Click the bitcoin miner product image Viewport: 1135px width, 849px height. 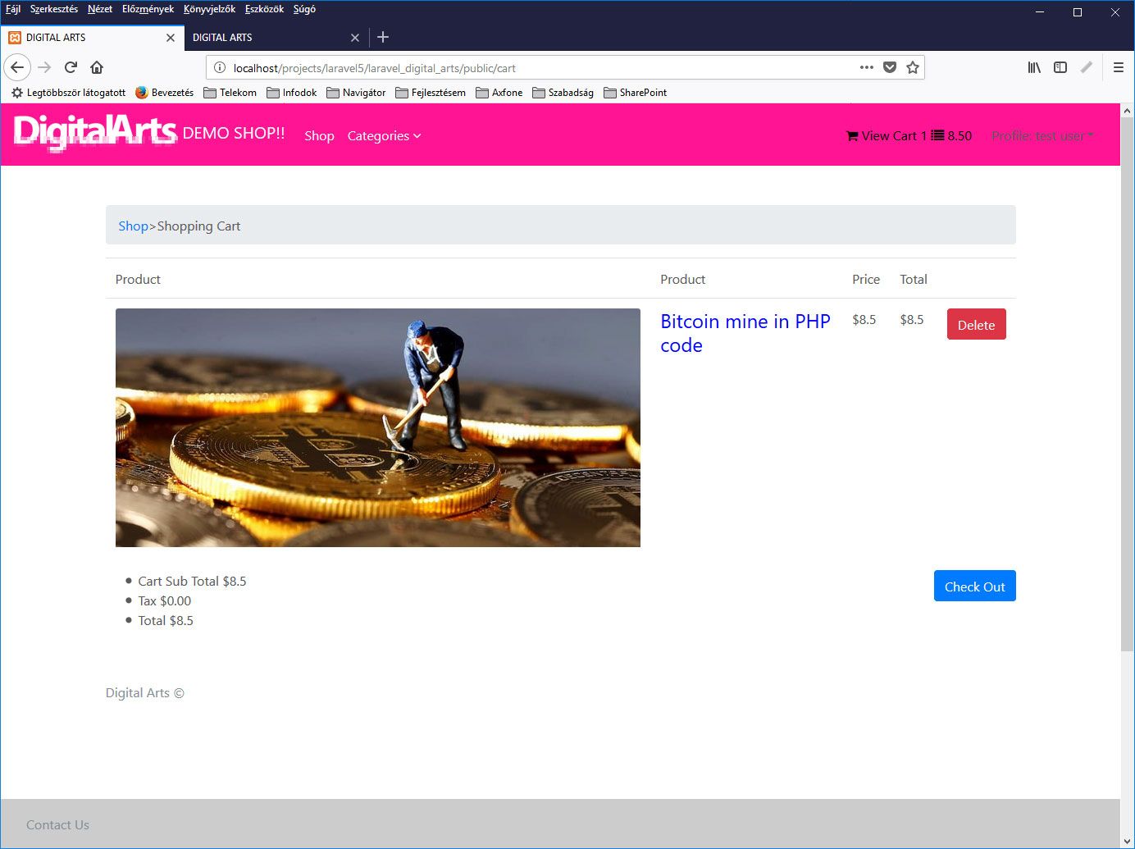(x=378, y=427)
